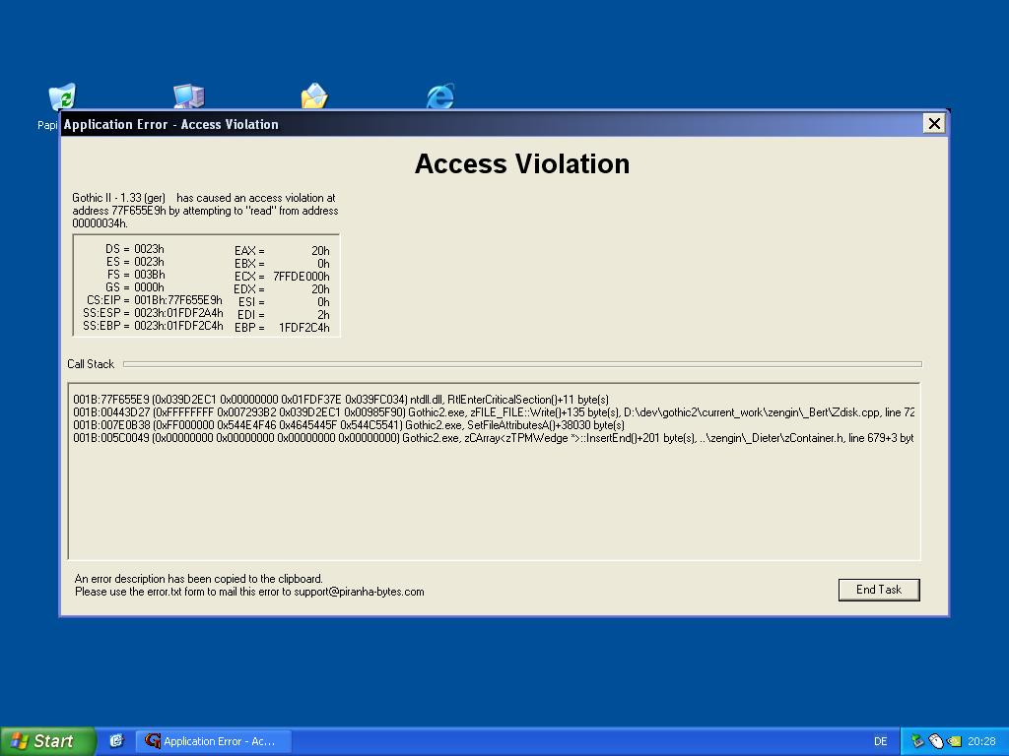
Task: Click the call stack line with SetFileAttributesA
Action: pyautogui.click(x=349, y=425)
